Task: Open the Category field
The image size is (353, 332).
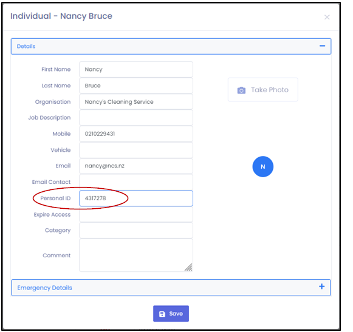Action: 136,230
